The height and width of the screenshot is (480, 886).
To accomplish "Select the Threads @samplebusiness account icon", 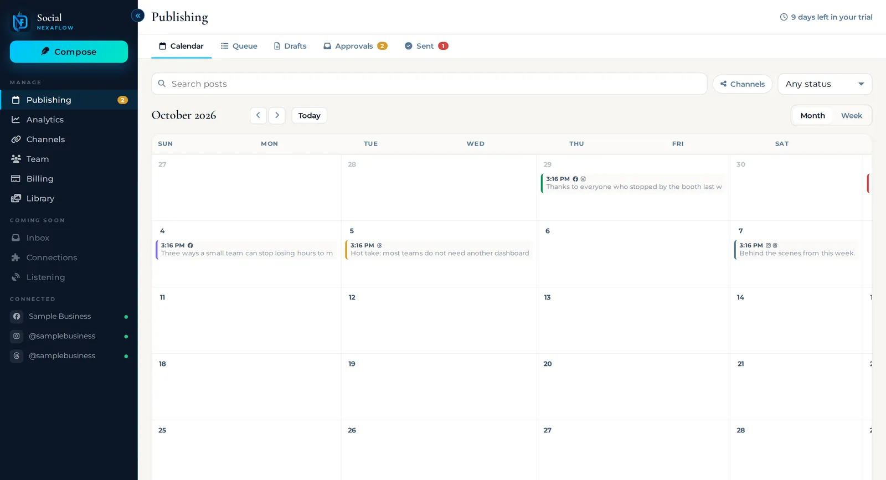I will click(17, 356).
